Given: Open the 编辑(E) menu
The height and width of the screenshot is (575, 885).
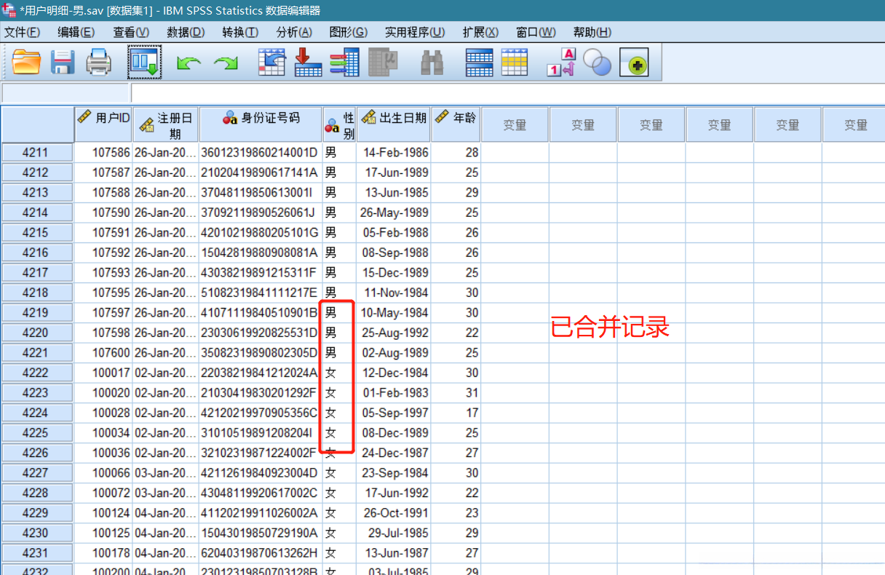Looking at the screenshot, I should pyautogui.click(x=76, y=32).
